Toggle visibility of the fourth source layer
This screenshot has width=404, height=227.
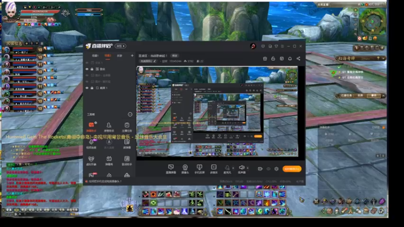pyautogui.click(x=87, y=82)
